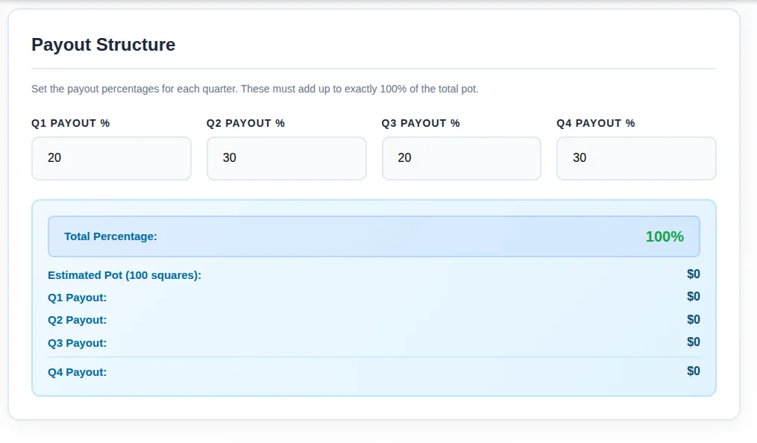Select the Q3 payout percentage field
This screenshot has width=757, height=443.
[x=461, y=158]
